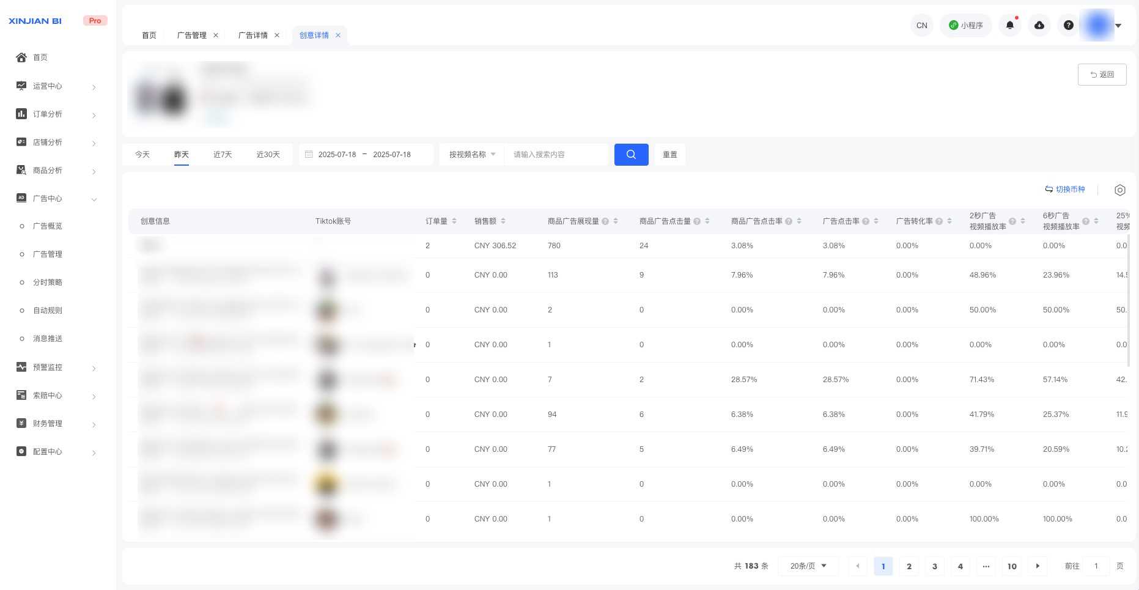Click the CN language button
The image size is (1139, 590).
pyautogui.click(x=922, y=25)
